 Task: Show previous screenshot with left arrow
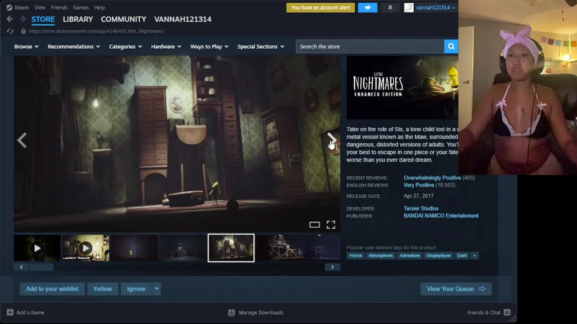pyautogui.click(x=22, y=140)
